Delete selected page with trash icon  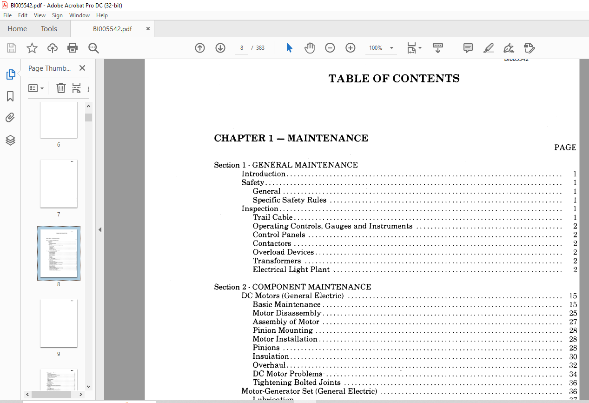point(61,88)
